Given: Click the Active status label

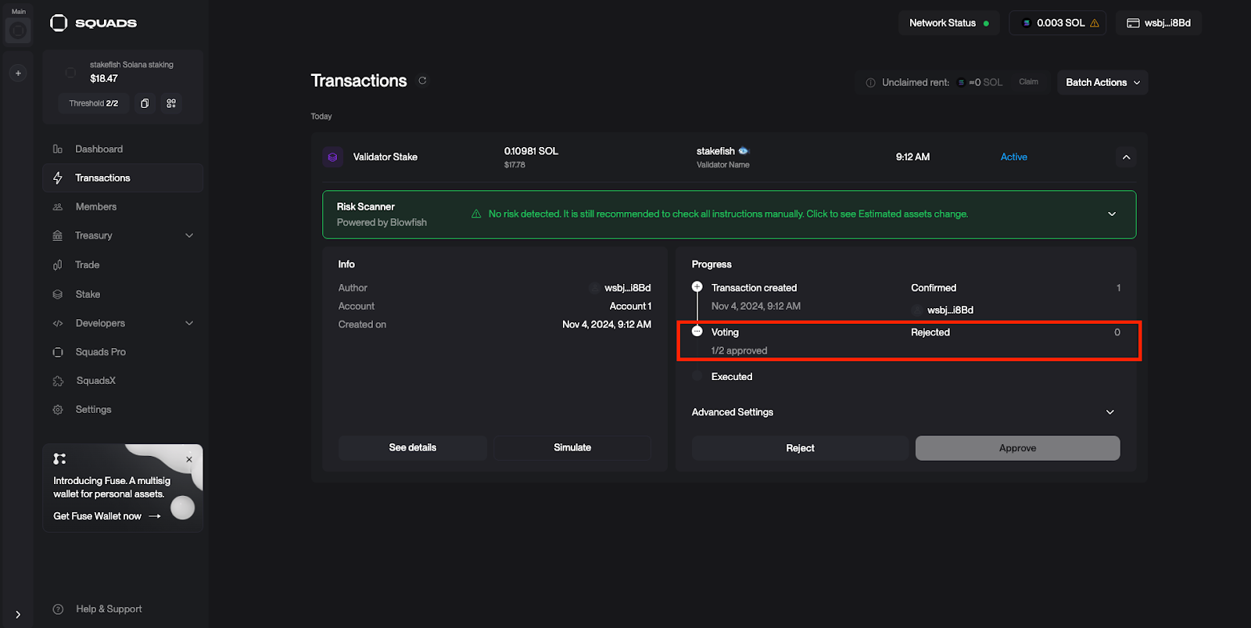Looking at the screenshot, I should coord(1014,157).
